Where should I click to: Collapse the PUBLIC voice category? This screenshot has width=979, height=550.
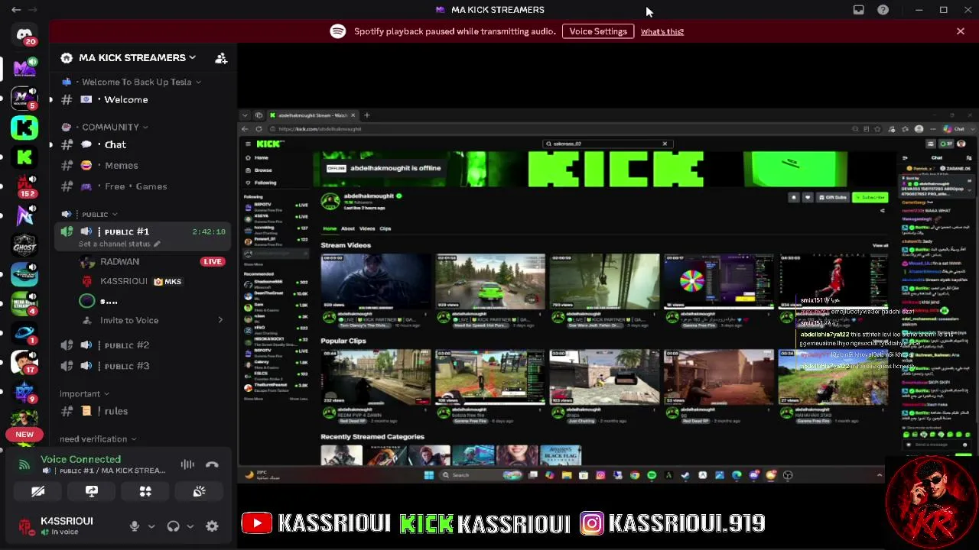(x=89, y=215)
